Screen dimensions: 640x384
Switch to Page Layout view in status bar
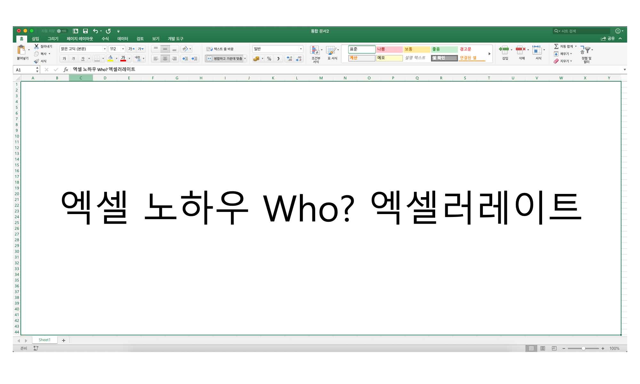543,348
